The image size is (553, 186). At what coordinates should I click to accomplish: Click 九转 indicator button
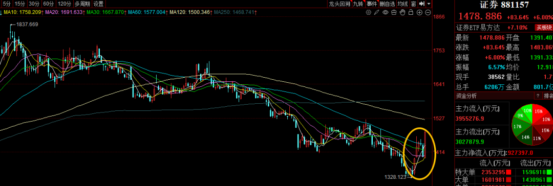(x=358, y=4)
